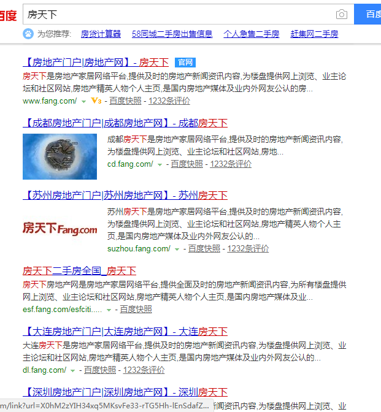Screen dimensions: 381x412
Task: Open suggested link 58同城二手房出售信息
Action: pyautogui.click(x=172, y=34)
